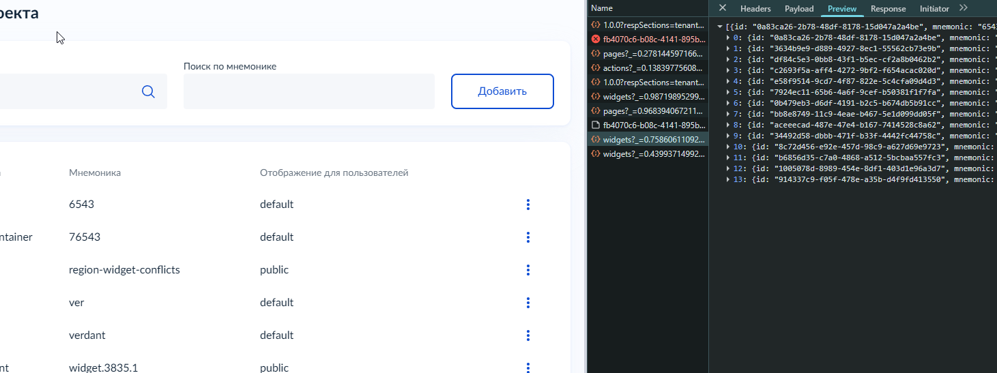Show more DevTools tabs via double chevron
Image resolution: width=997 pixels, height=373 pixels.
964,8
